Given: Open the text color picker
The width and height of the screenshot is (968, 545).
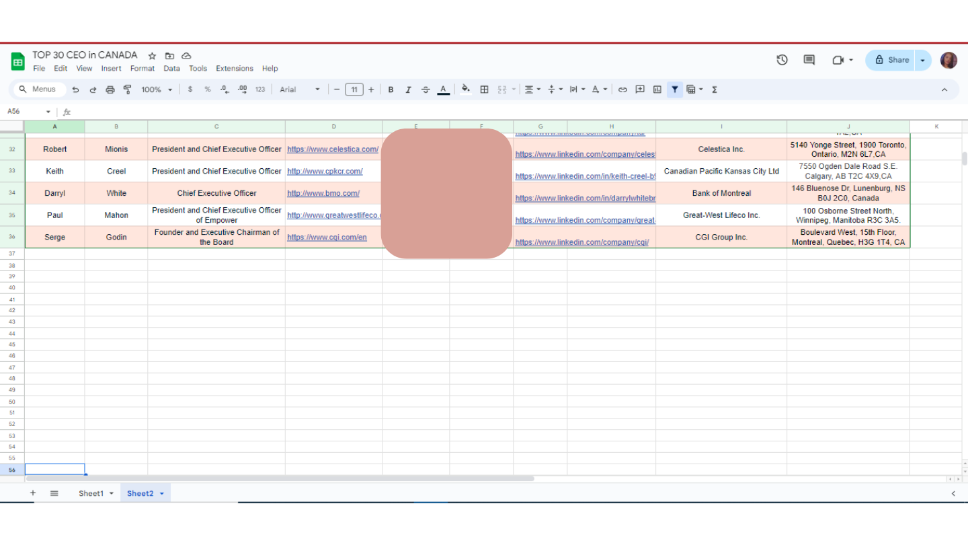Looking at the screenshot, I should [x=443, y=89].
